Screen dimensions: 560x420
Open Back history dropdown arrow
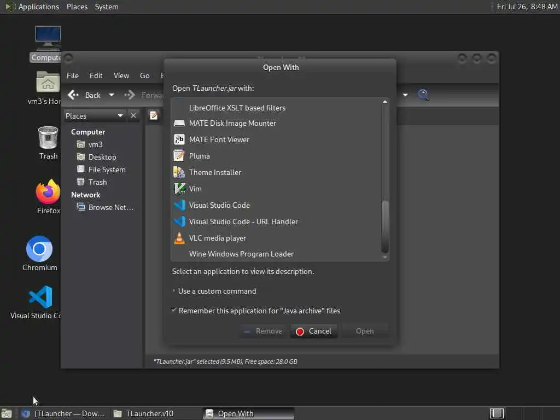112,95
